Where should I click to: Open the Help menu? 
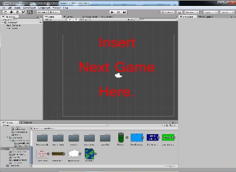click(x=66, y=8)
